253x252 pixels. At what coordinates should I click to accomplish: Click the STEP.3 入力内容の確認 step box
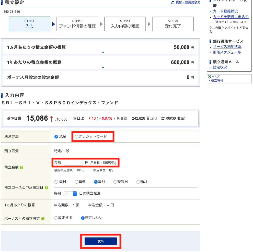[125, 24]
